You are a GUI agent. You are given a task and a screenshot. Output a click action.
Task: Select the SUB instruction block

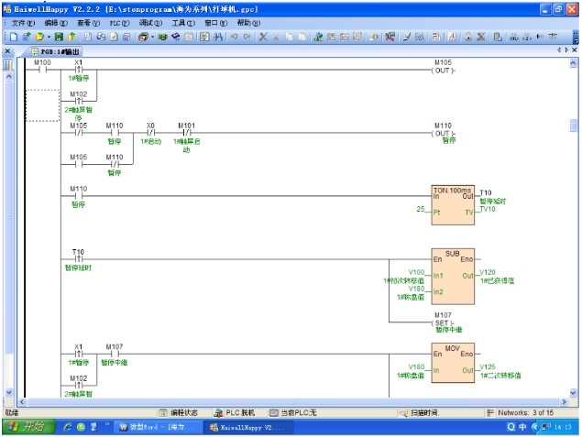click(453, 275)
